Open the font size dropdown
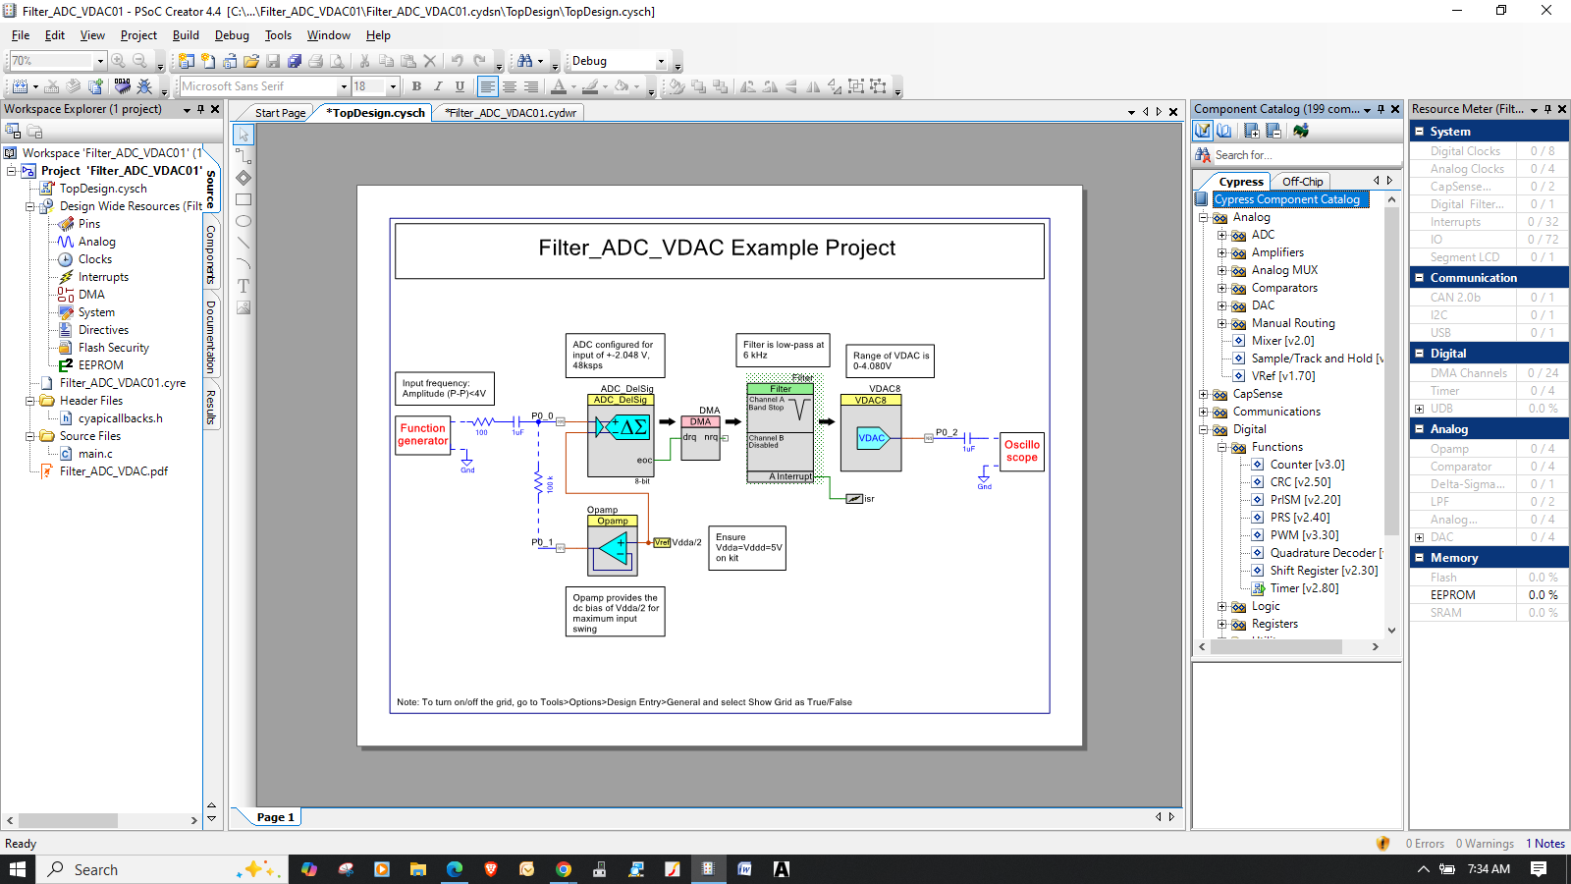This screenshot has height=884, width=1571. 393,86
